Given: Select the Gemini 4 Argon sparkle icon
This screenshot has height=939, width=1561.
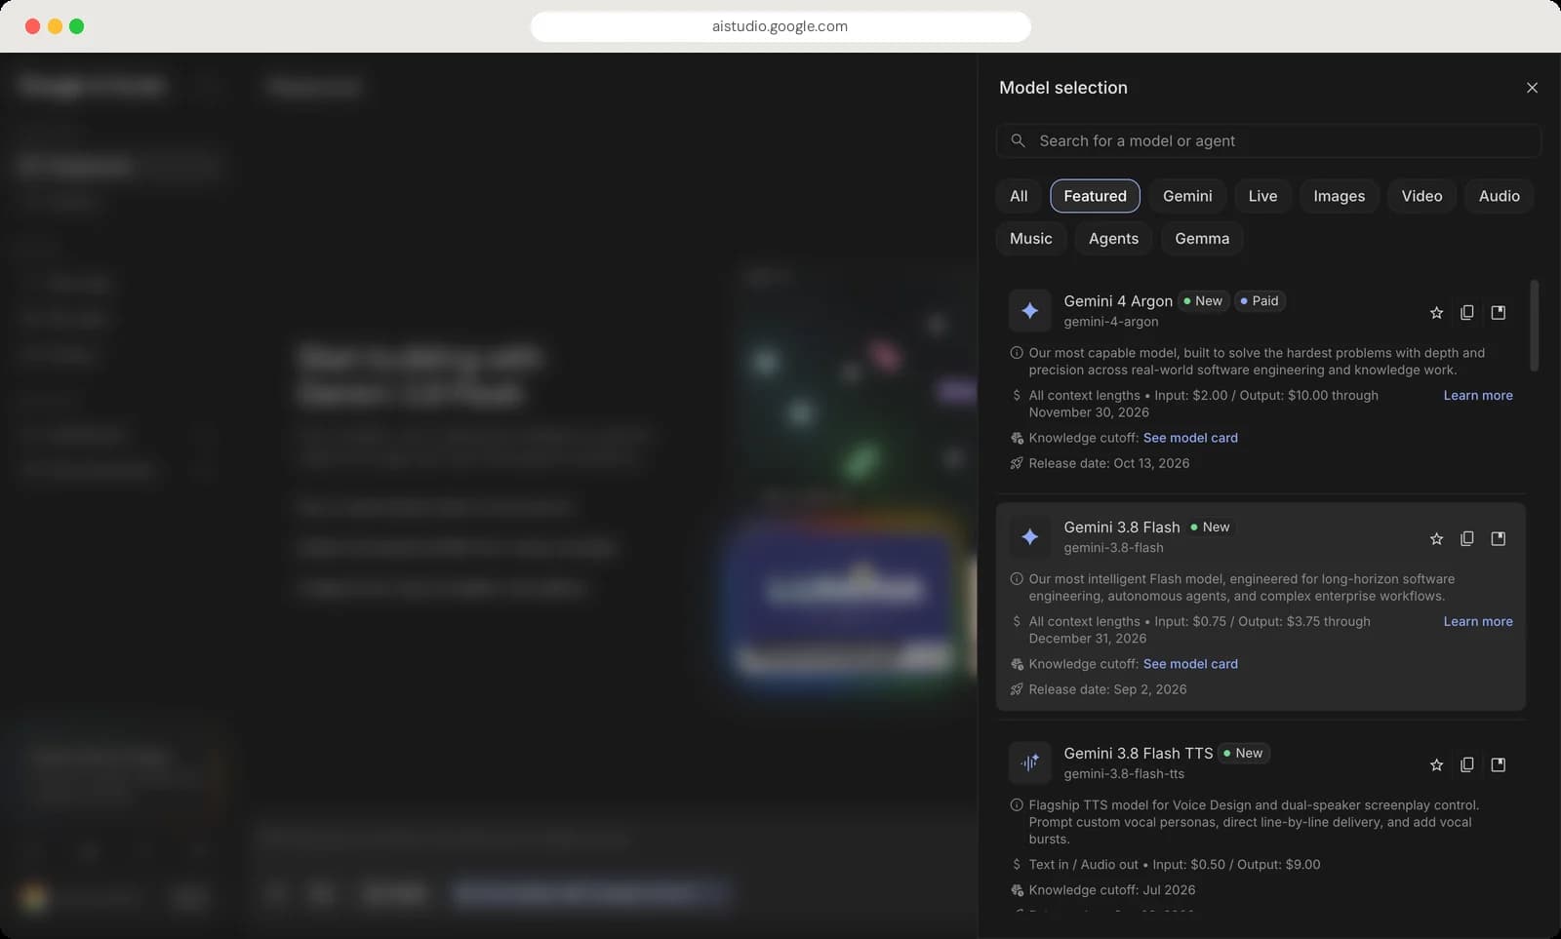Looking at the screenshot, I should point(1029,311).
